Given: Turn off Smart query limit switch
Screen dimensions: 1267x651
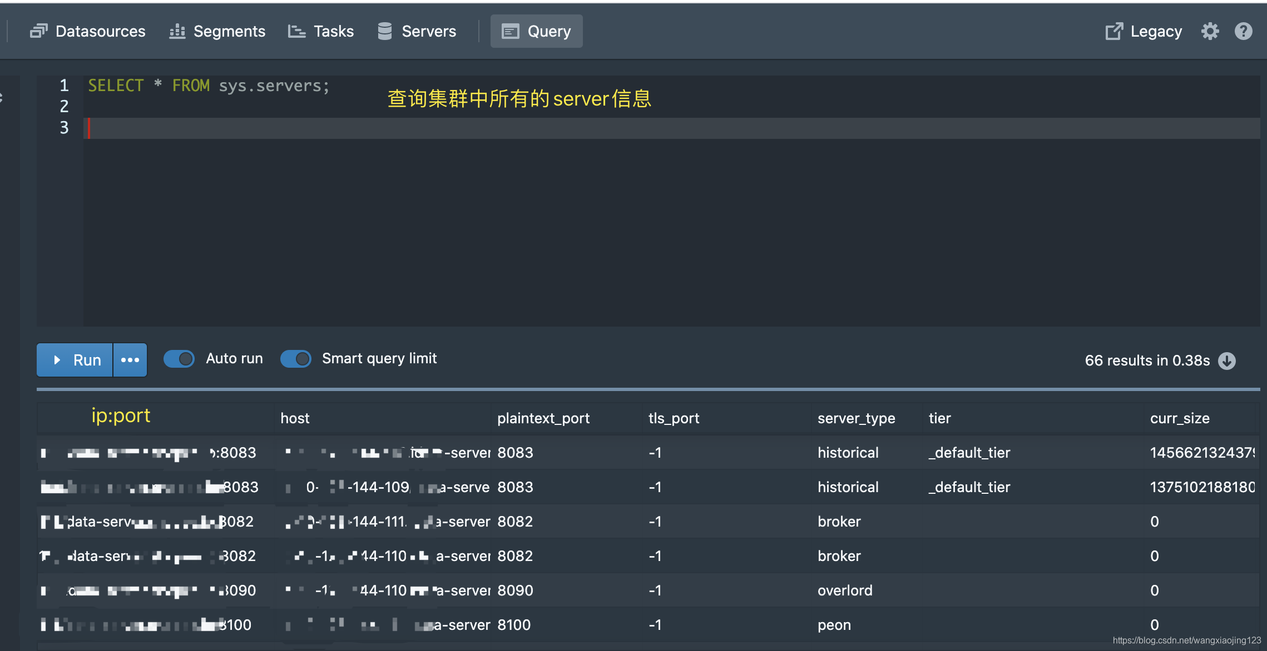Looking at the screenshot, I should 296,359.
